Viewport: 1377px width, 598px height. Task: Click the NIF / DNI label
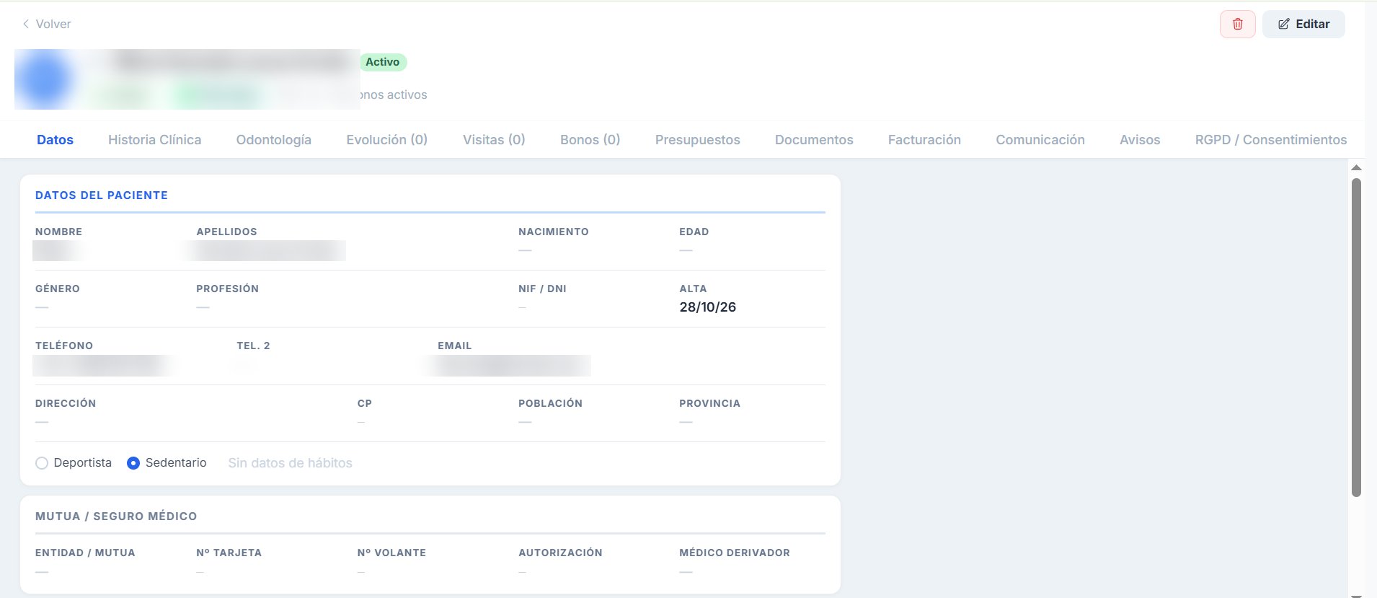(542, 289)
